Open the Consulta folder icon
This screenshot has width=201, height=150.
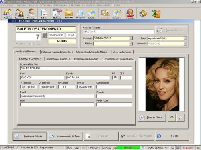[x=69, y=14]
